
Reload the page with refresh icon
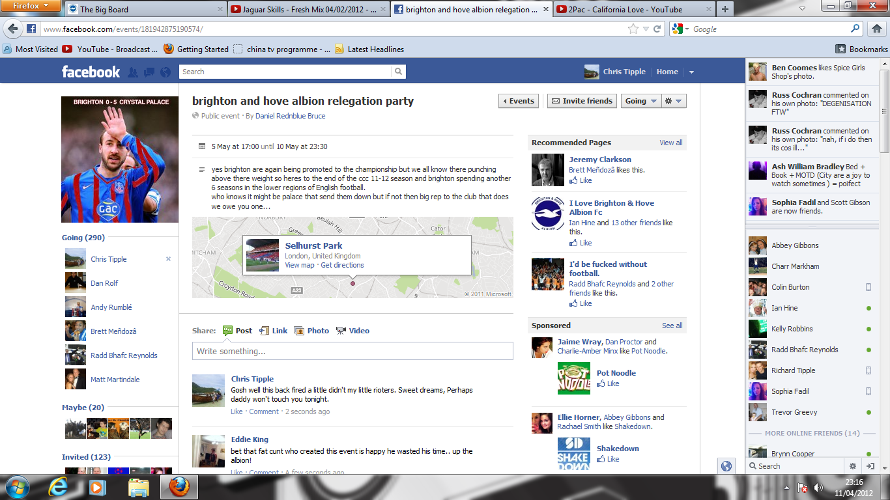click(657, 29)
